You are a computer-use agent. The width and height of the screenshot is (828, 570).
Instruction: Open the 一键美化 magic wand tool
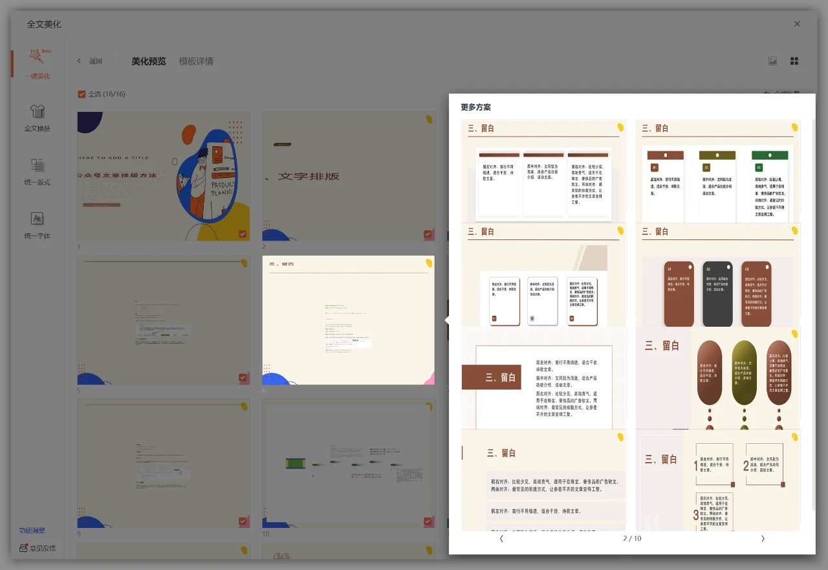click(x=37, y=63)
